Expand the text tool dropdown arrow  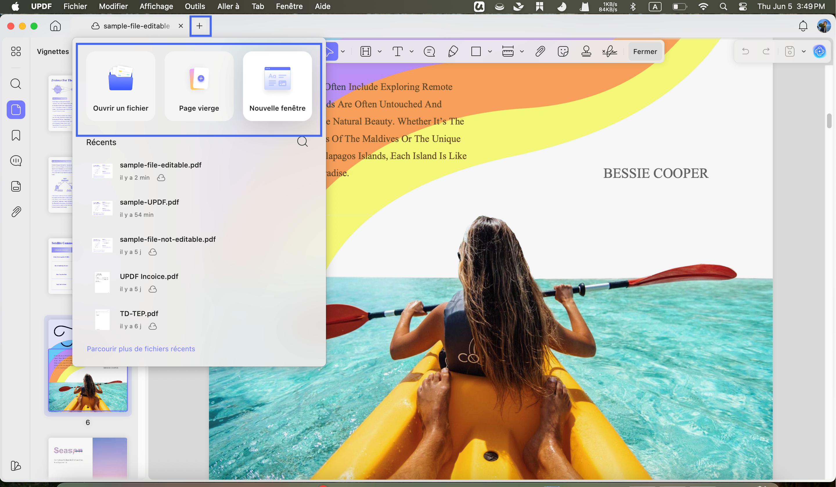click(x=411, y=51)
